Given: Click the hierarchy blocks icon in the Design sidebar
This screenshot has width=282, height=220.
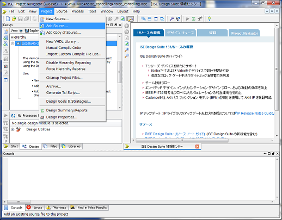Looking at the screenshot, I should pos(6,52).
